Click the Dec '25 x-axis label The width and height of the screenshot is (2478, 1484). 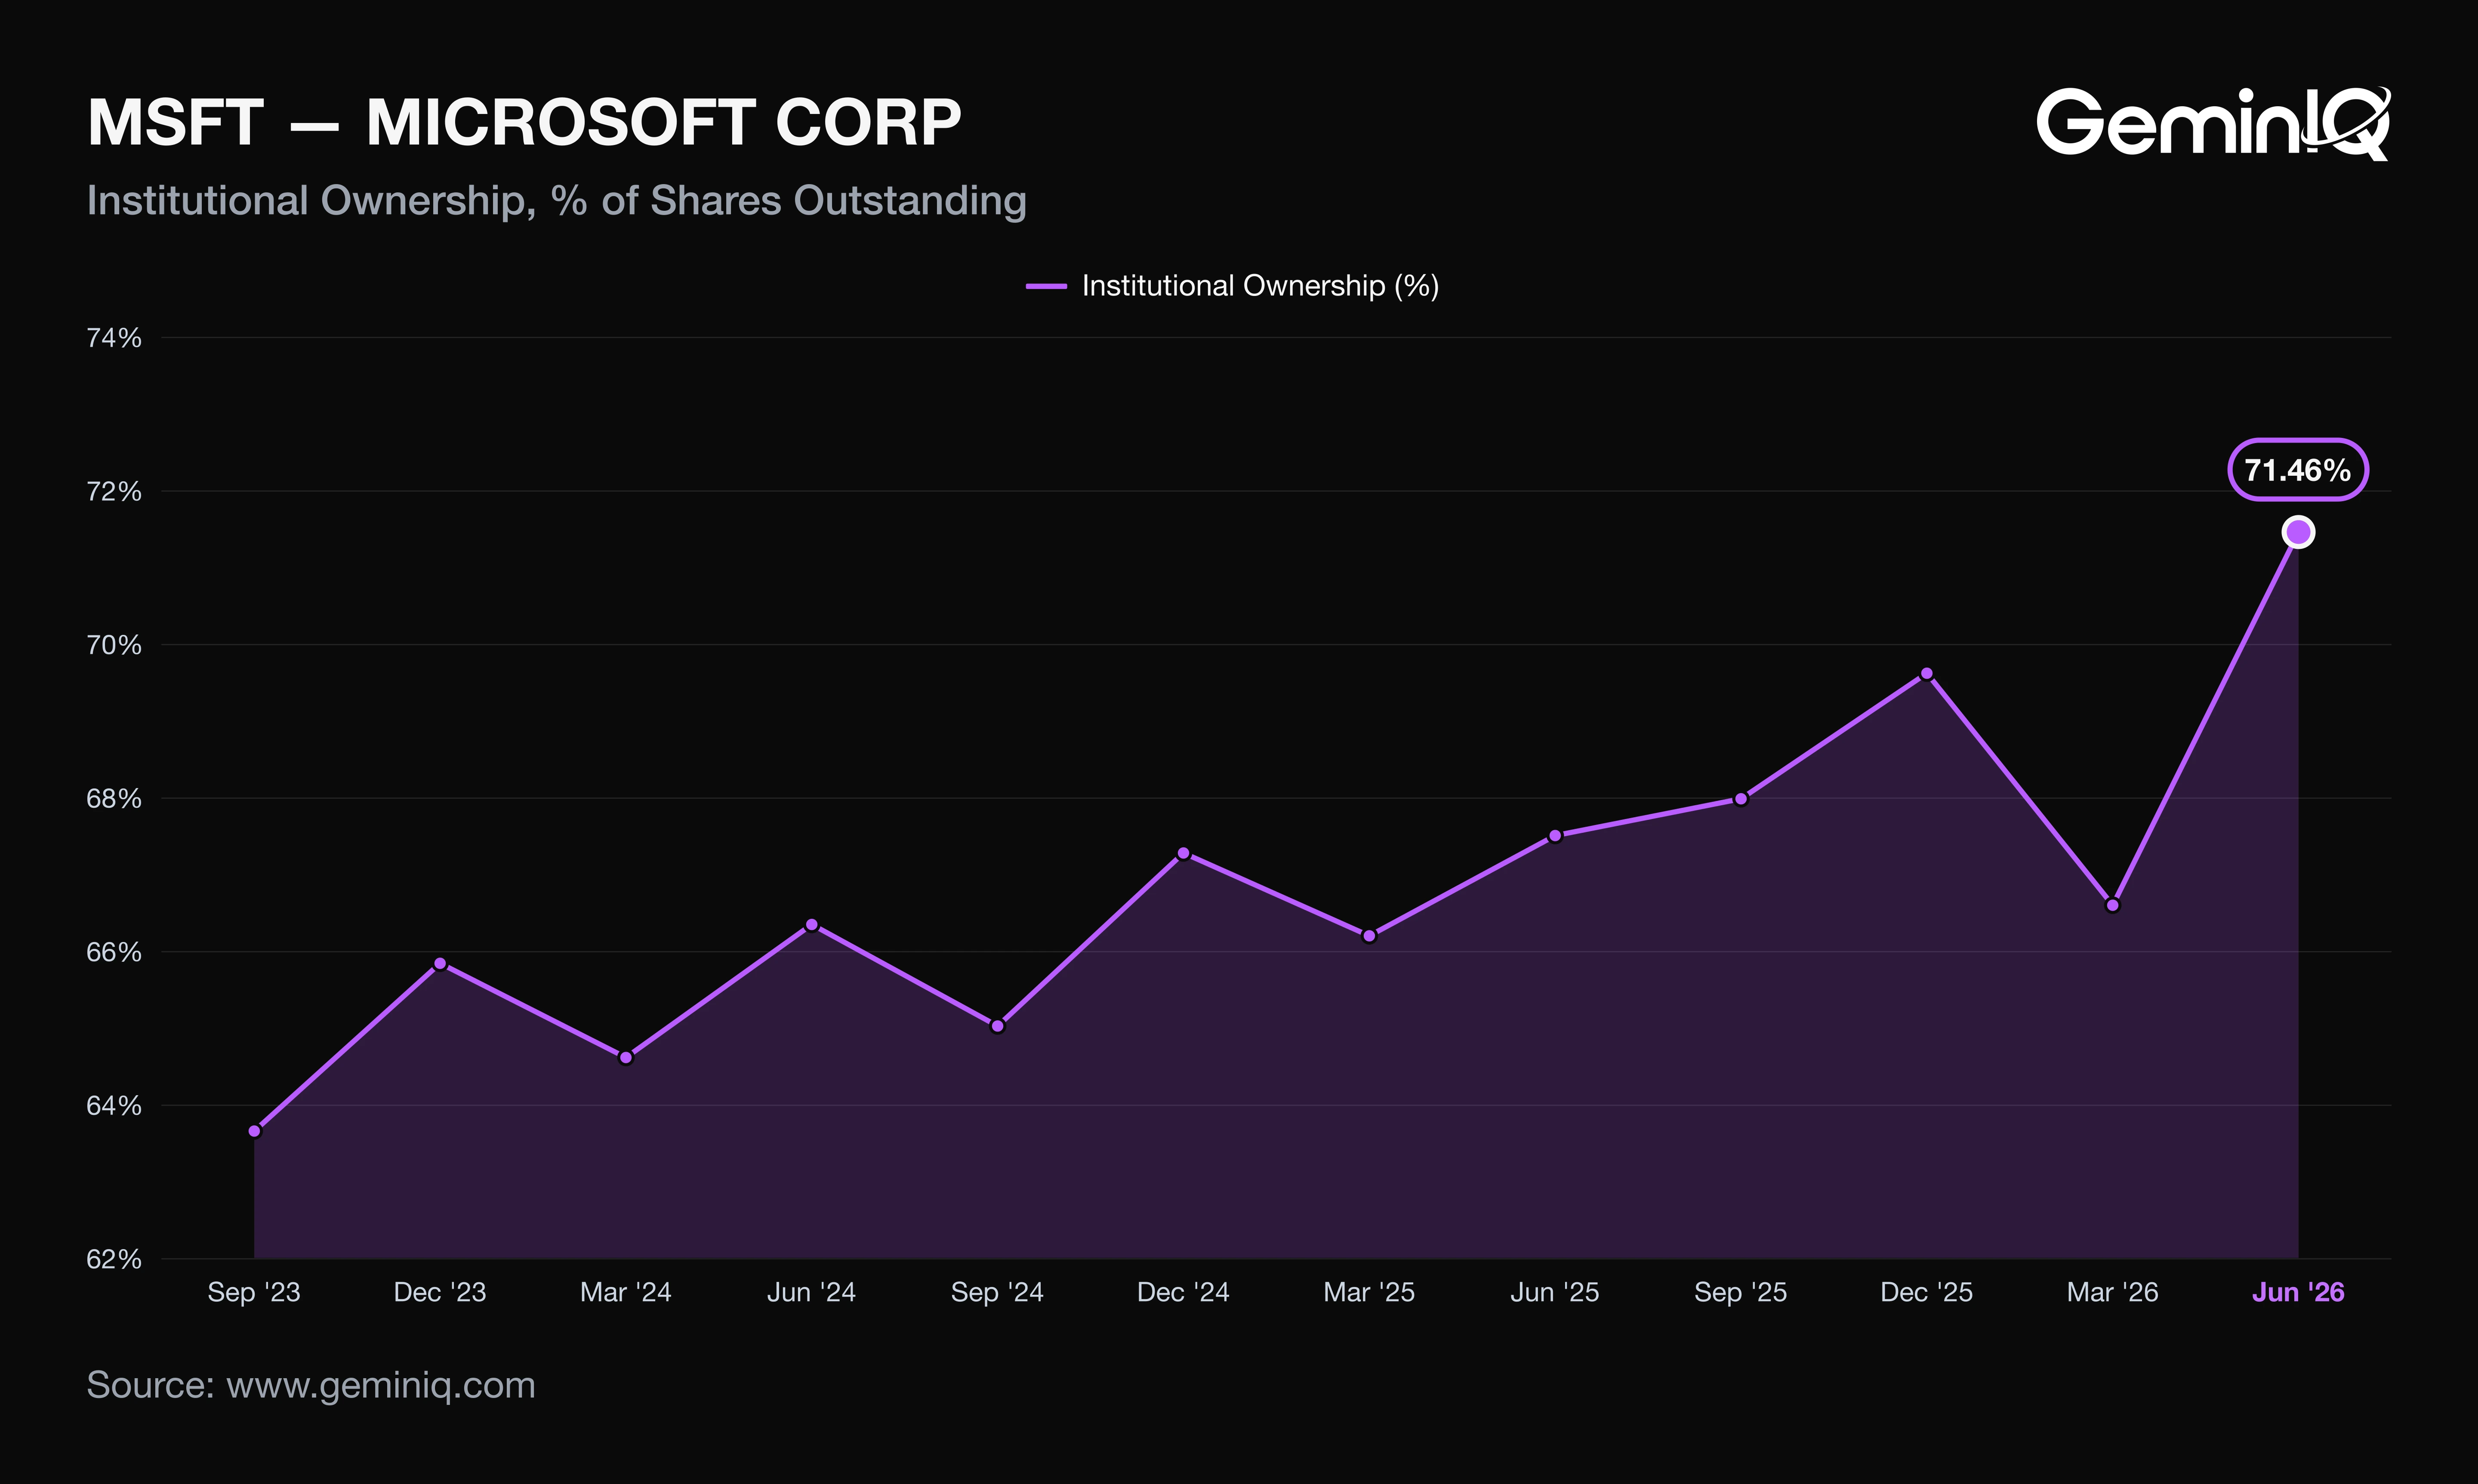(x=1927, y=1293)
